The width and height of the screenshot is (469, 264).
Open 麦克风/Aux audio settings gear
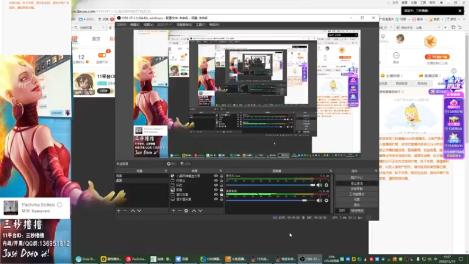(x=327, y=185)
